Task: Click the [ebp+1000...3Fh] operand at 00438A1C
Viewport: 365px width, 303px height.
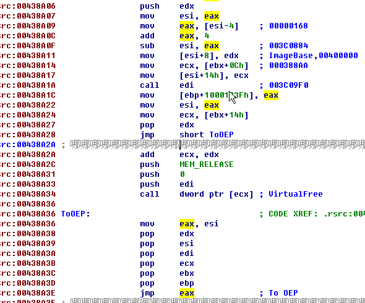Action: [217, 95]
